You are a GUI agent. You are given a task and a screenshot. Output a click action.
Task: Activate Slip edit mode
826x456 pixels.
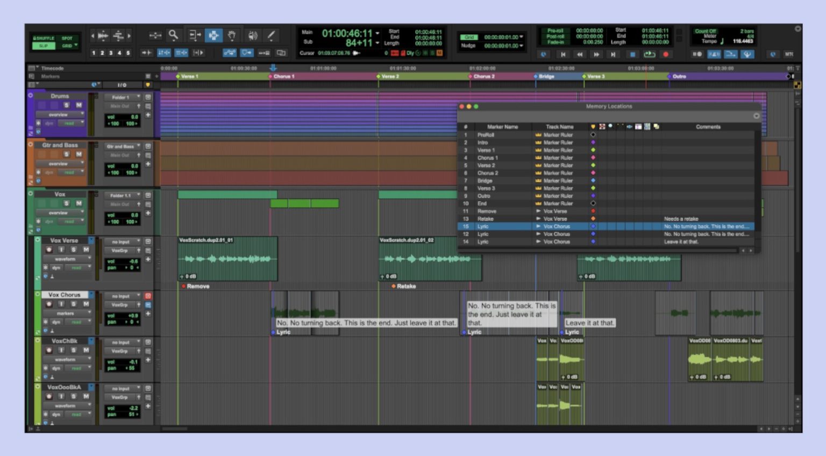(x=44, y=46)
